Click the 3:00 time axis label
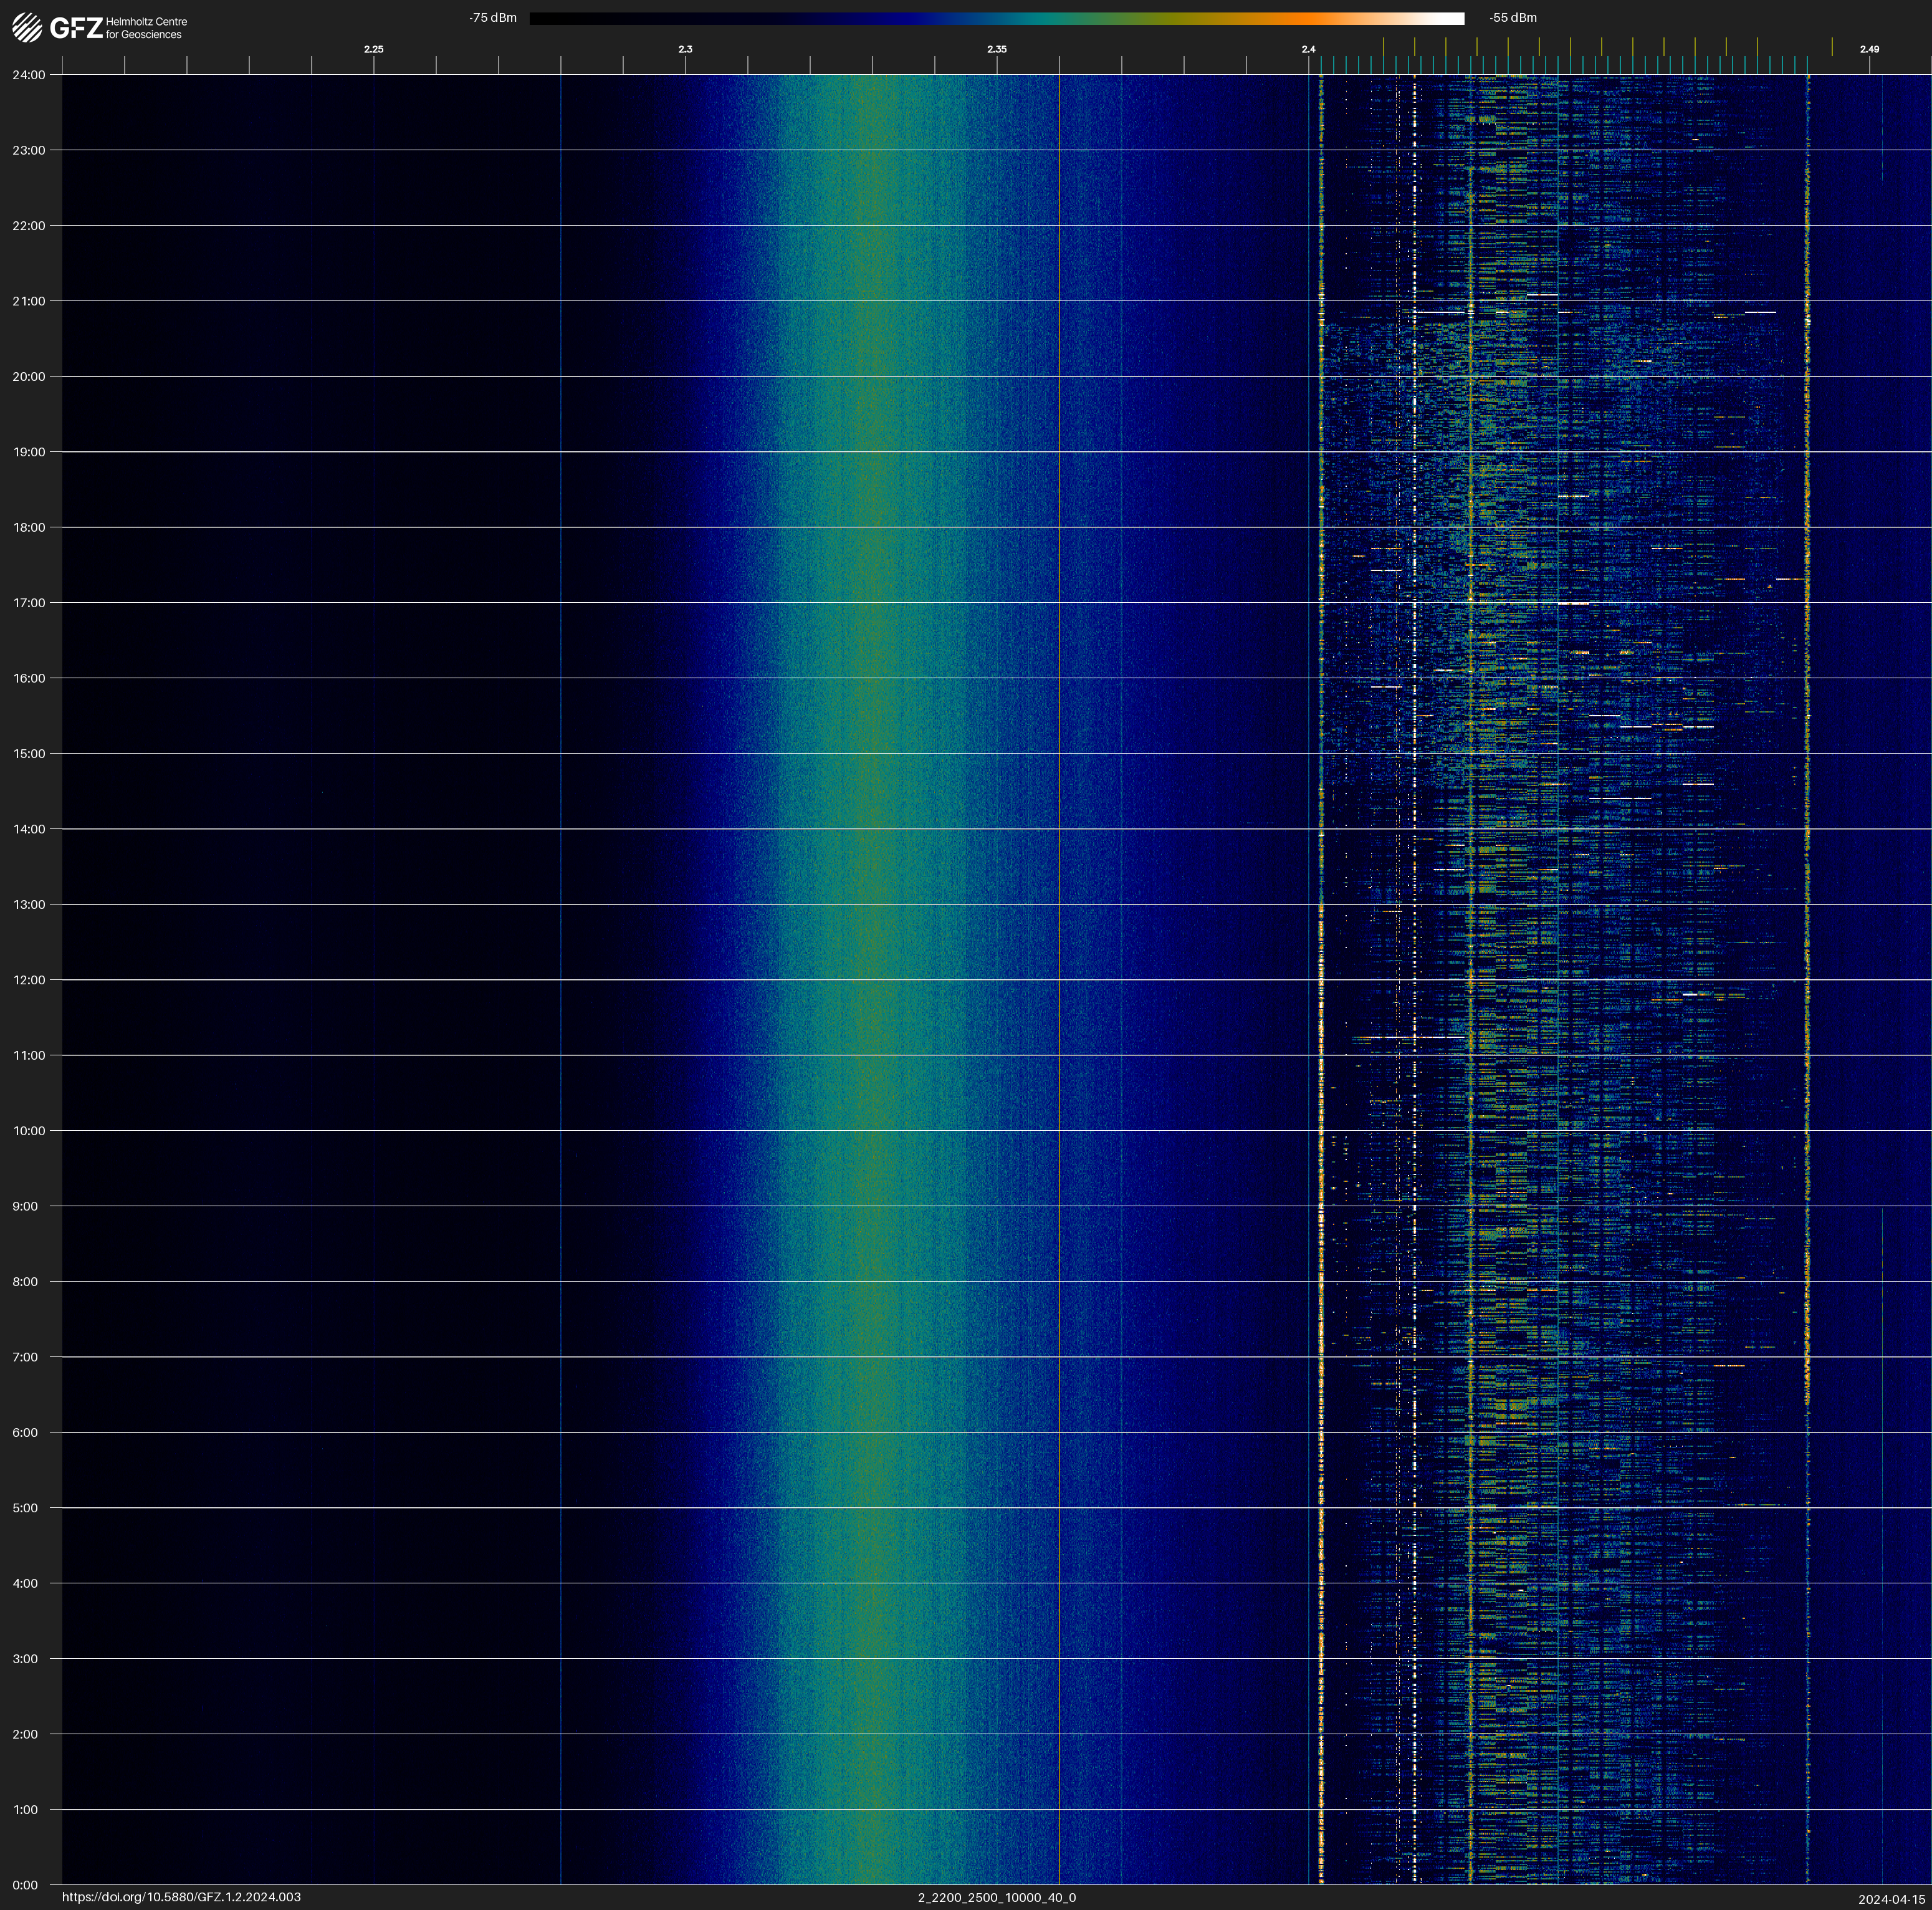The image size is (1932, 1910). [25, 1659]
